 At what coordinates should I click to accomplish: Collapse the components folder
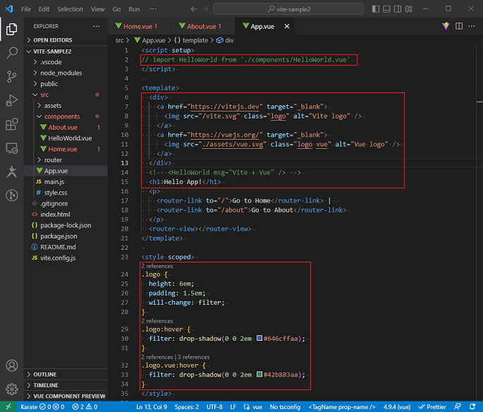tap(66, 116)
